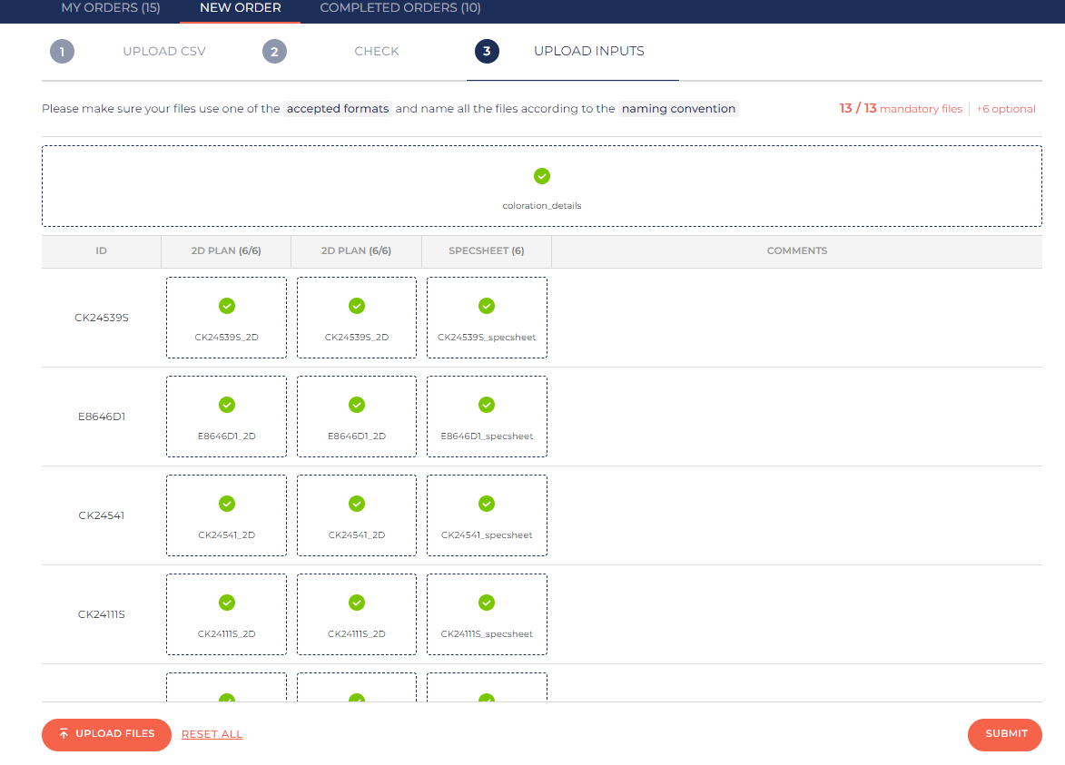Click the checkmark icon above CK24541_specsheet

pyautogui.click(x=487, y=504)
